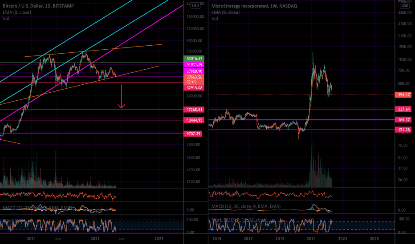Viewport: 415px width, 244px height.
Task: Click 2021 on MicroStrategy time axis
Action: pyautogui.click(x=311, y=239)
